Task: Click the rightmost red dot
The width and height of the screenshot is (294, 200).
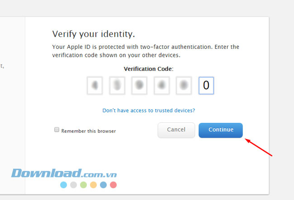Action: (113, 185)
